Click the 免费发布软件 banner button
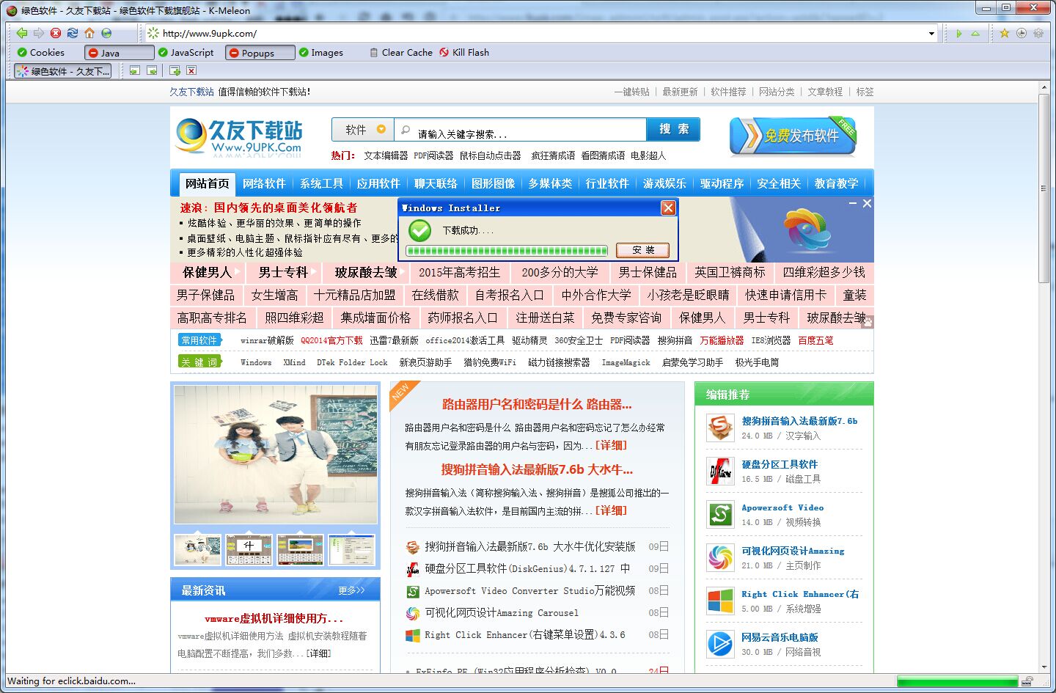The height and width of the screenshot is (693, 1056). click(x=793, y=136)
